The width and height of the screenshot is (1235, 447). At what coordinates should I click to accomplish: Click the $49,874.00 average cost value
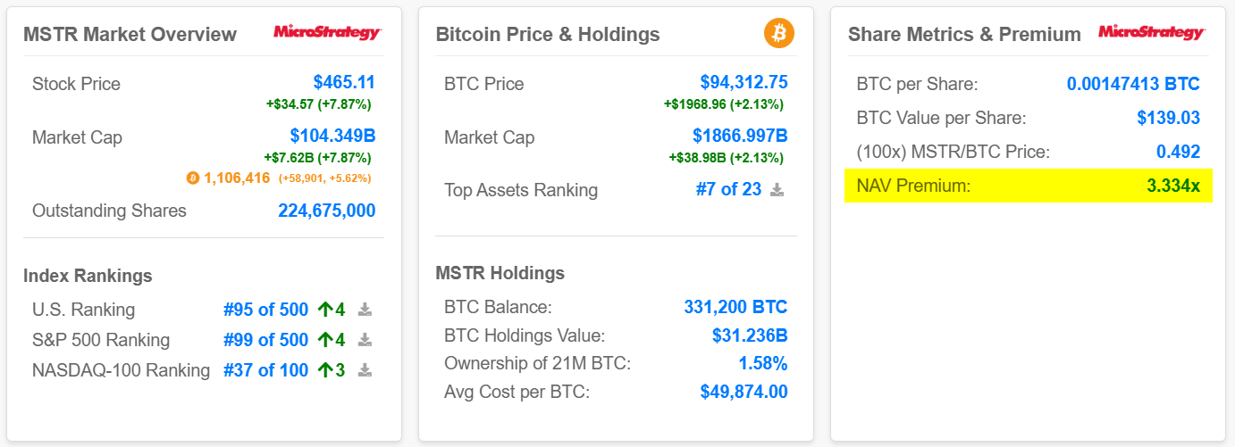744,392
